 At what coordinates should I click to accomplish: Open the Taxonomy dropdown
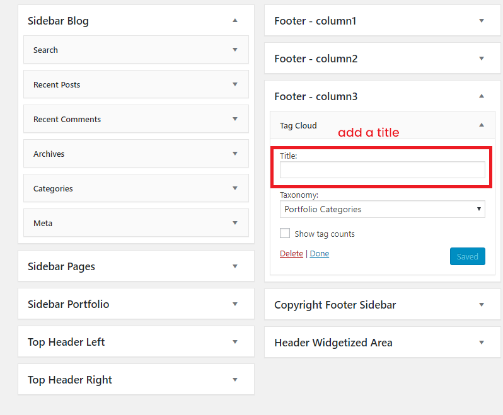click(382, 209)
